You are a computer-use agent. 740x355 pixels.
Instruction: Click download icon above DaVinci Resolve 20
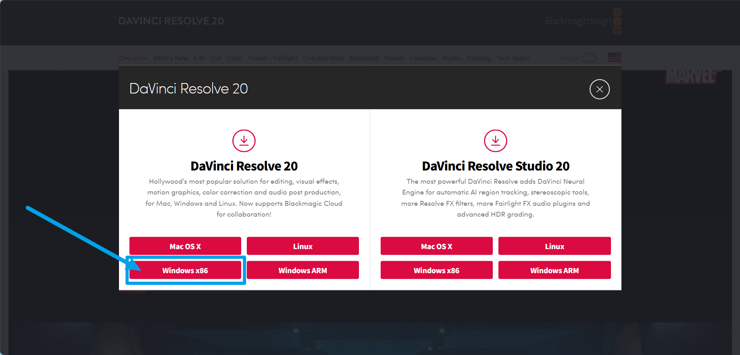coord(244,141)
